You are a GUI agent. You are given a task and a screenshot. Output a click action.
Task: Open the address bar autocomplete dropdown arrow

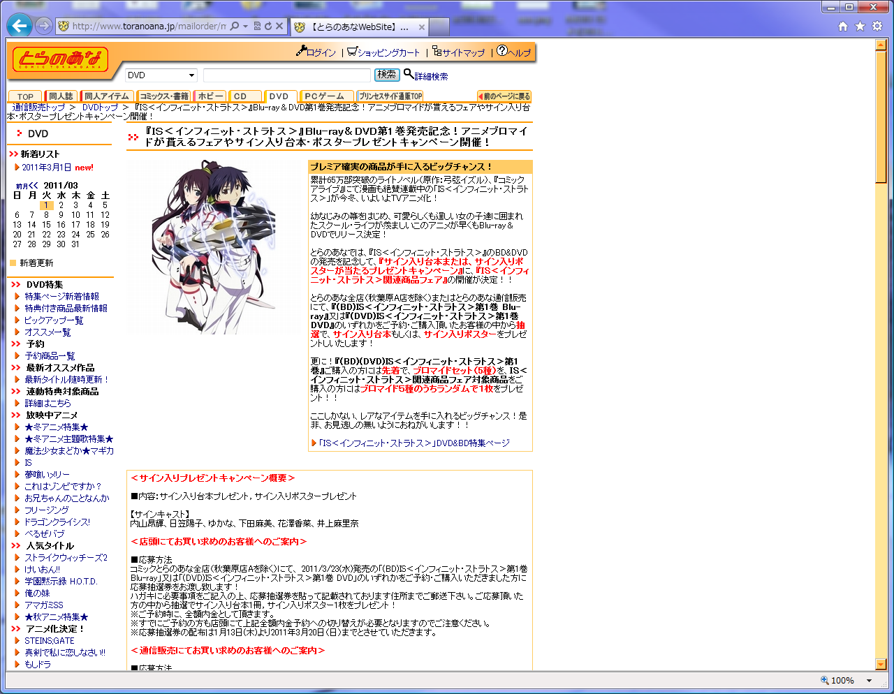[x=245, y=26]
